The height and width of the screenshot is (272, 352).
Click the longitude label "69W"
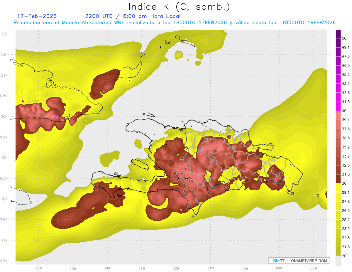tap(279, 268)
